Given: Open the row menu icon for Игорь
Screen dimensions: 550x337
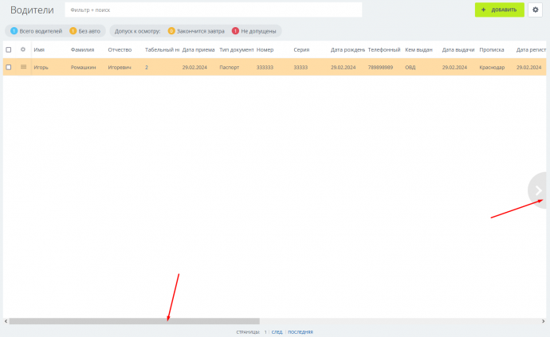Looking at the screenshot, I should click(x=23, y=67).
